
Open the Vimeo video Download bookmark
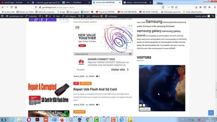tap(193, 12)
